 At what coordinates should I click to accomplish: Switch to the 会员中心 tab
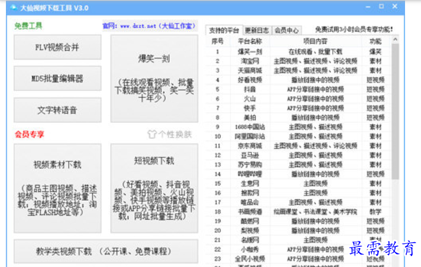[x=287, y=30]
